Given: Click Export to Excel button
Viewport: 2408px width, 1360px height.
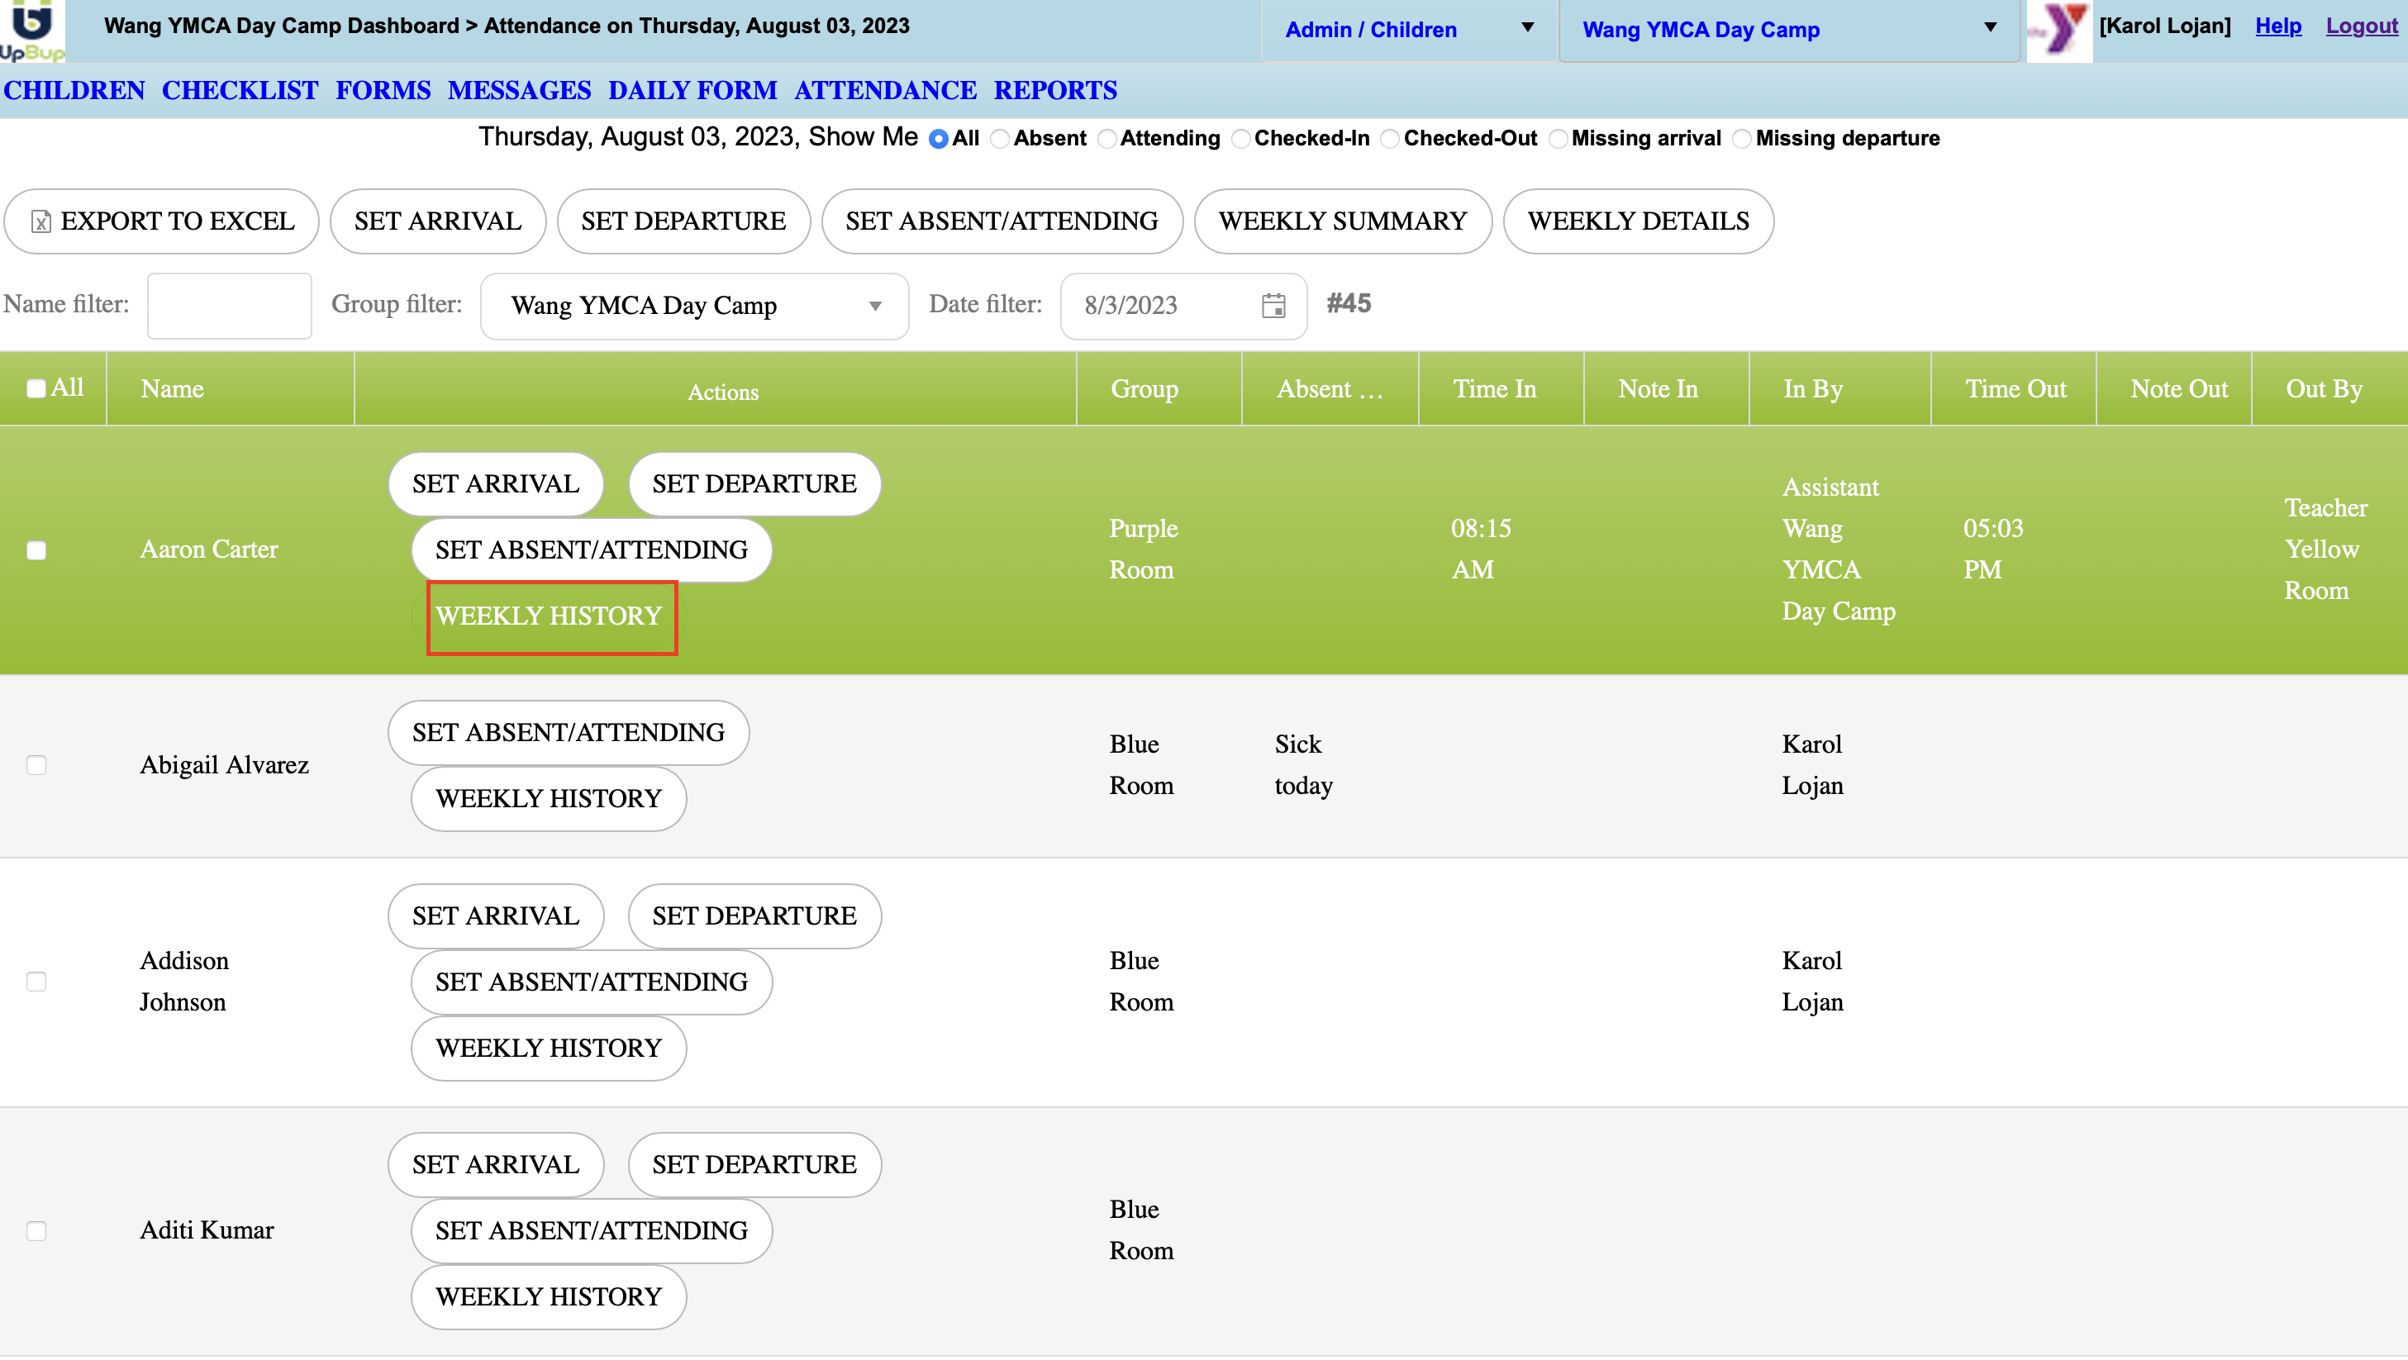Looking at the screenshot, I should [162, 221].
